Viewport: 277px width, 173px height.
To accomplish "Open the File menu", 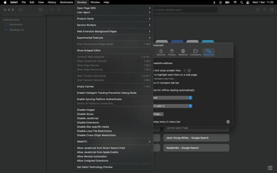I will click(23, 2).
